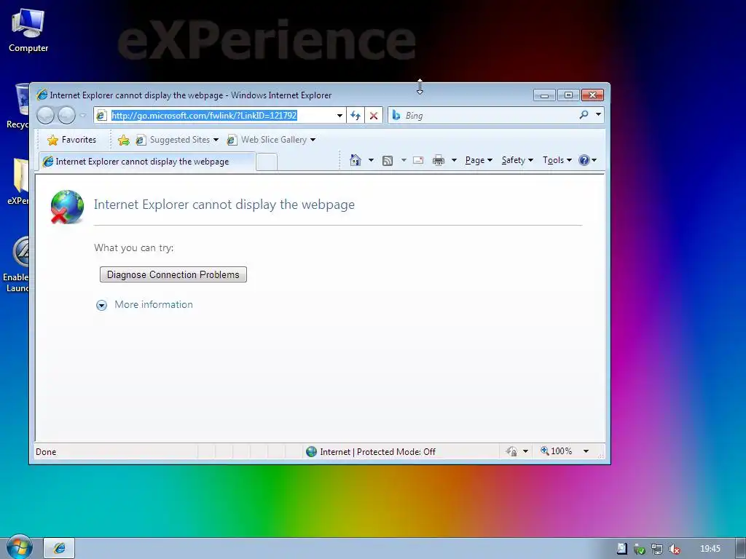Click Diagnose Connection Problems button
Viewport: 746px width, 559px height.
[173, 274]
